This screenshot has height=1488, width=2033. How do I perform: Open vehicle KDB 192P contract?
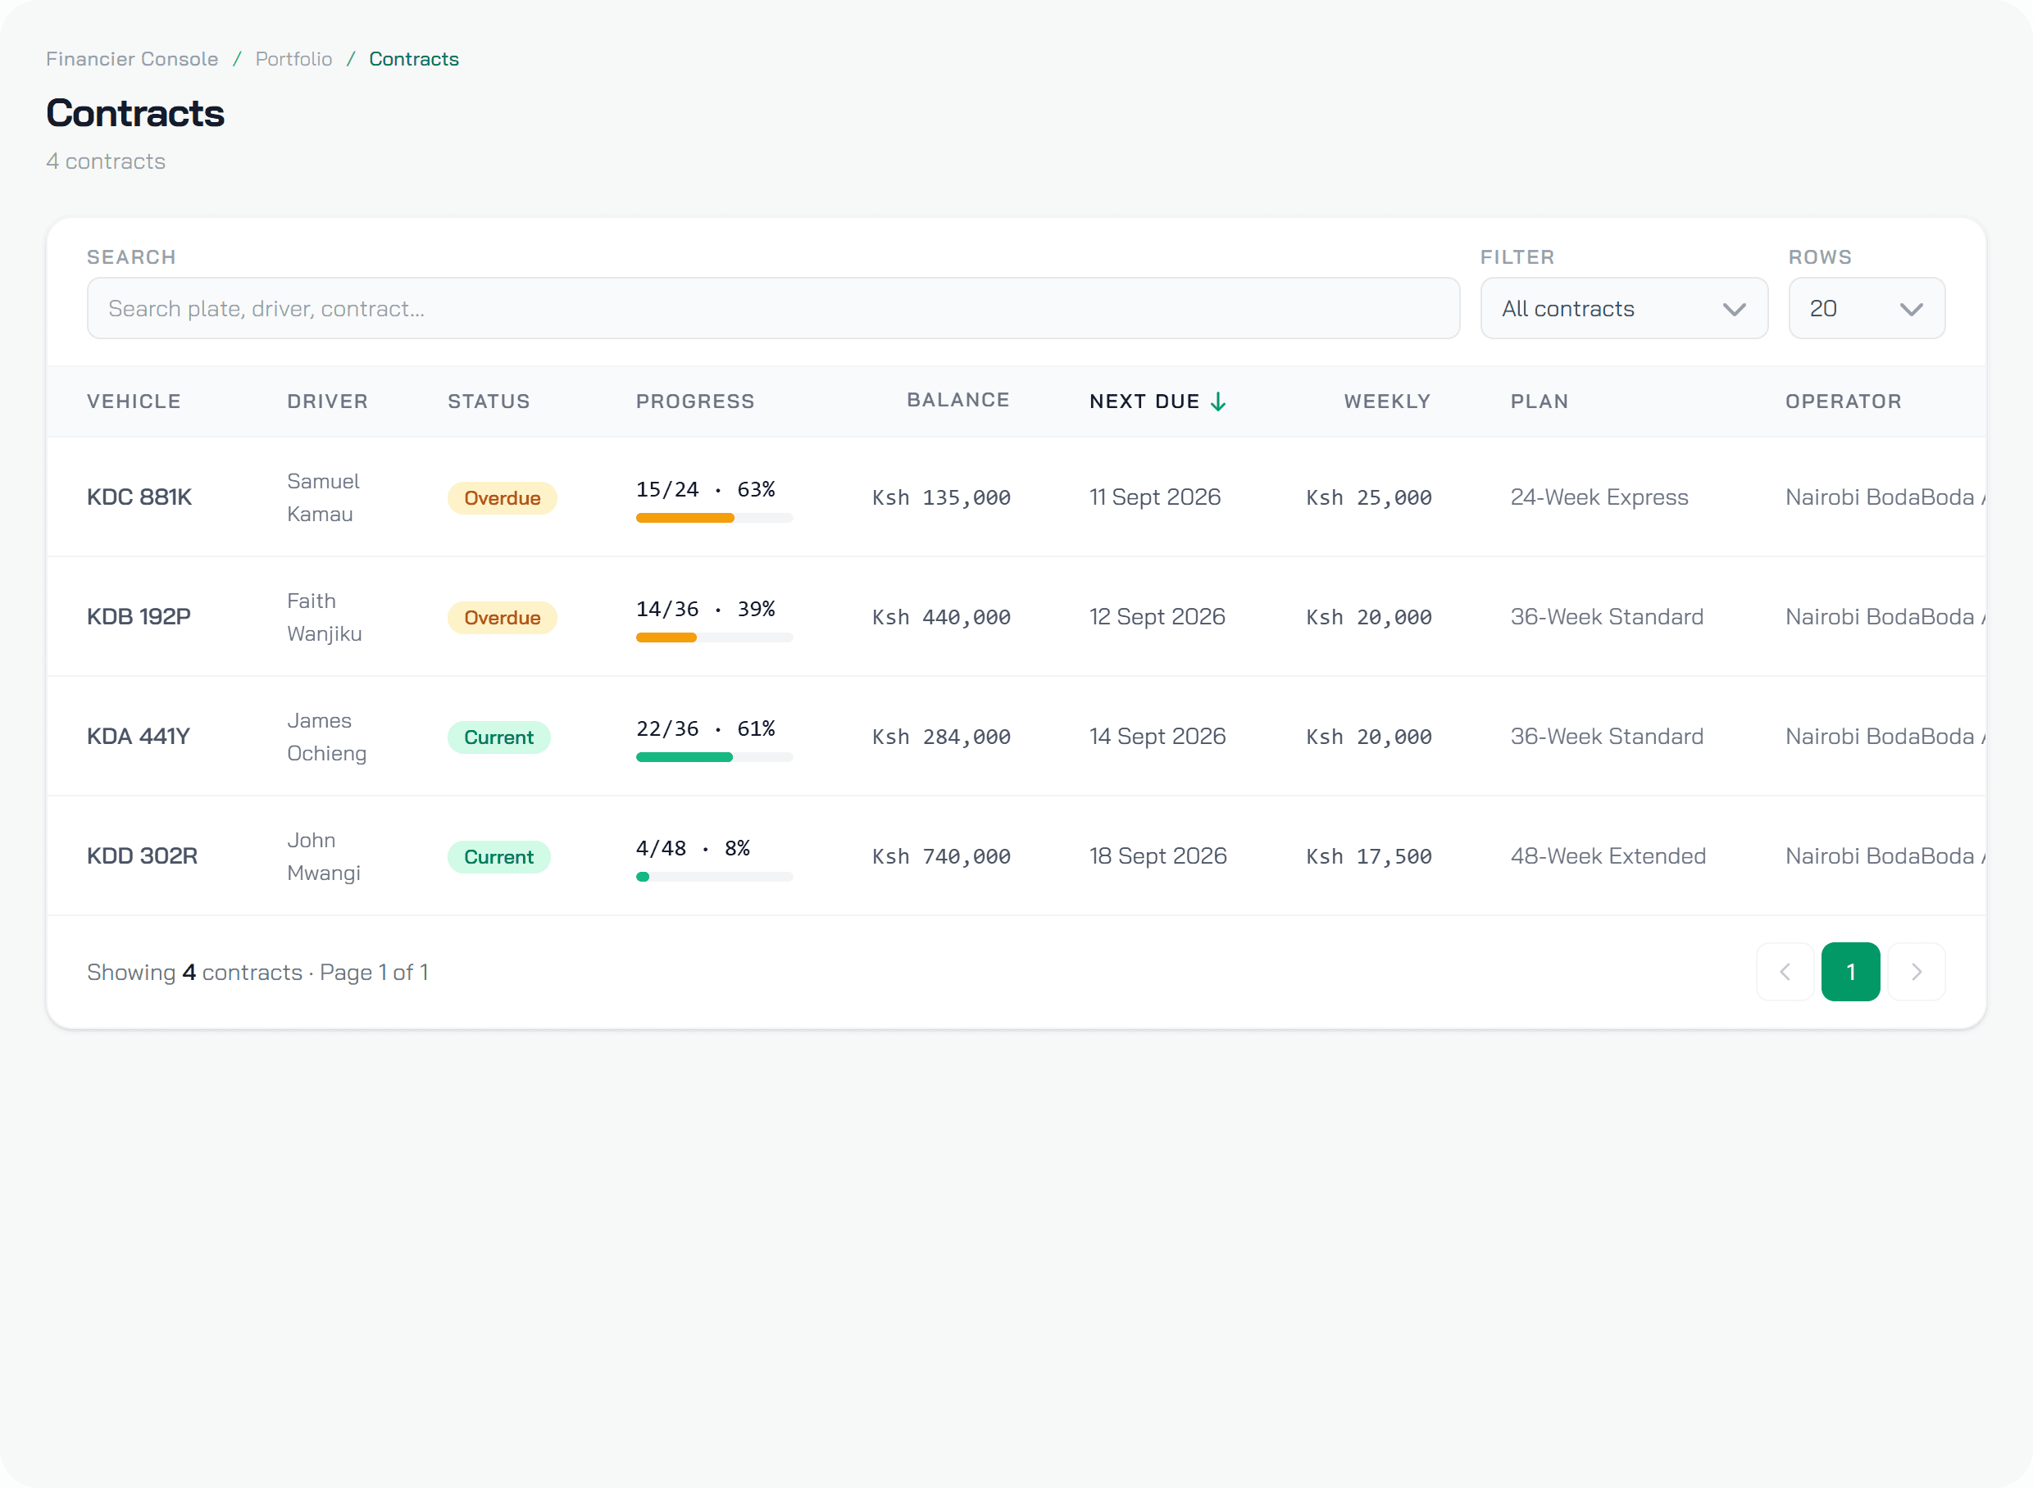tap(139, 617)
